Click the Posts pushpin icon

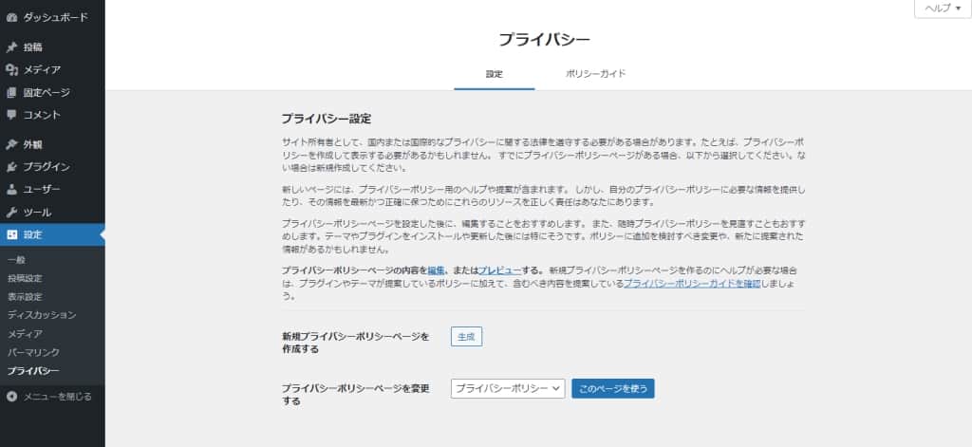click(x=11, y=47)
